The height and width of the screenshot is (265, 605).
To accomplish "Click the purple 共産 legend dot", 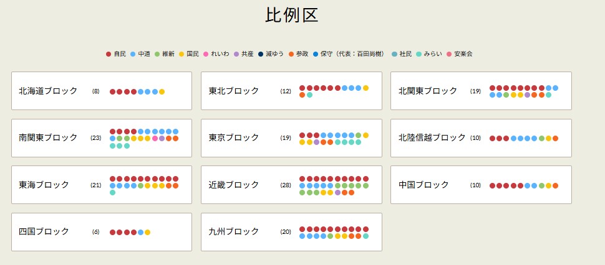I will pyautogui.click(x=236, y=54).
